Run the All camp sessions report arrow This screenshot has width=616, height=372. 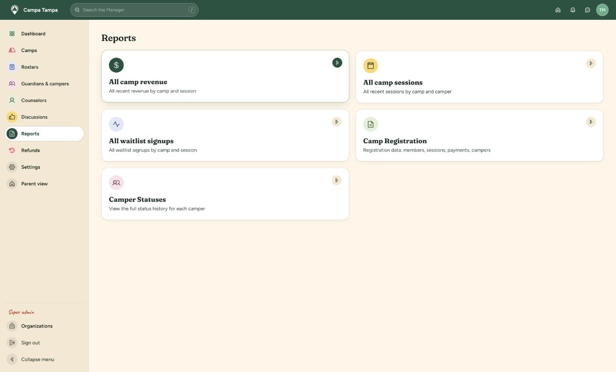pyautogui.click(x=591, y=63)
